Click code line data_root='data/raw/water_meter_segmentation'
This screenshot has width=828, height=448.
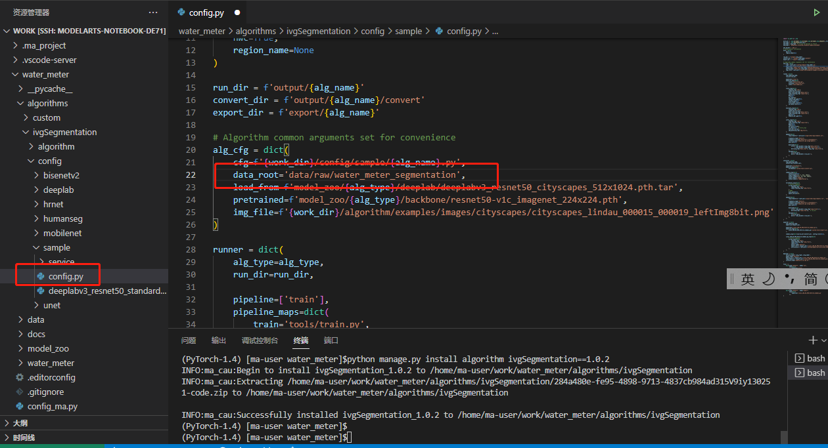(349, 175)
